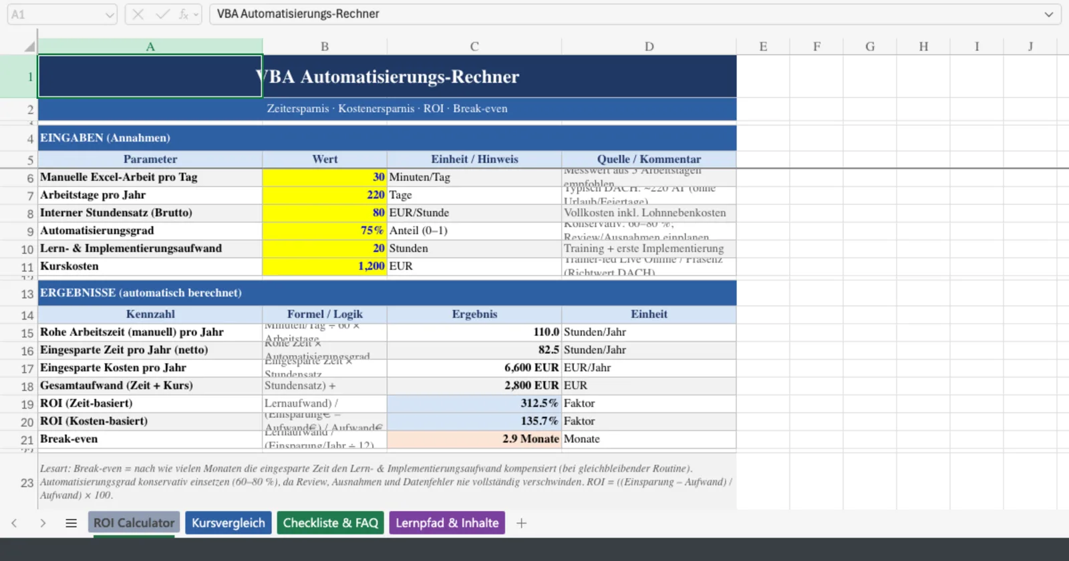Open the Checkliste & FAQ sheet tab
This screenshot has height=561, width=1069.
tap(330, 523)
